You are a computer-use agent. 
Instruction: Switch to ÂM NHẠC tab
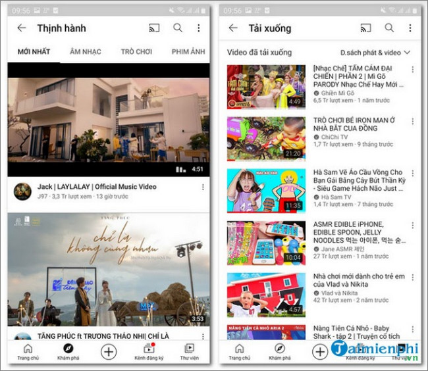86,51
